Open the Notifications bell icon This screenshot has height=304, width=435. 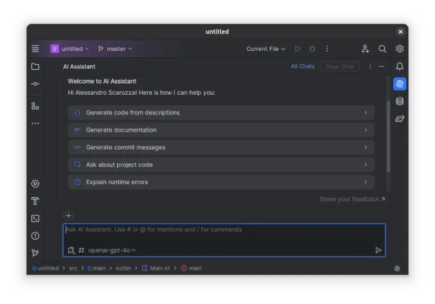(399, 66)
